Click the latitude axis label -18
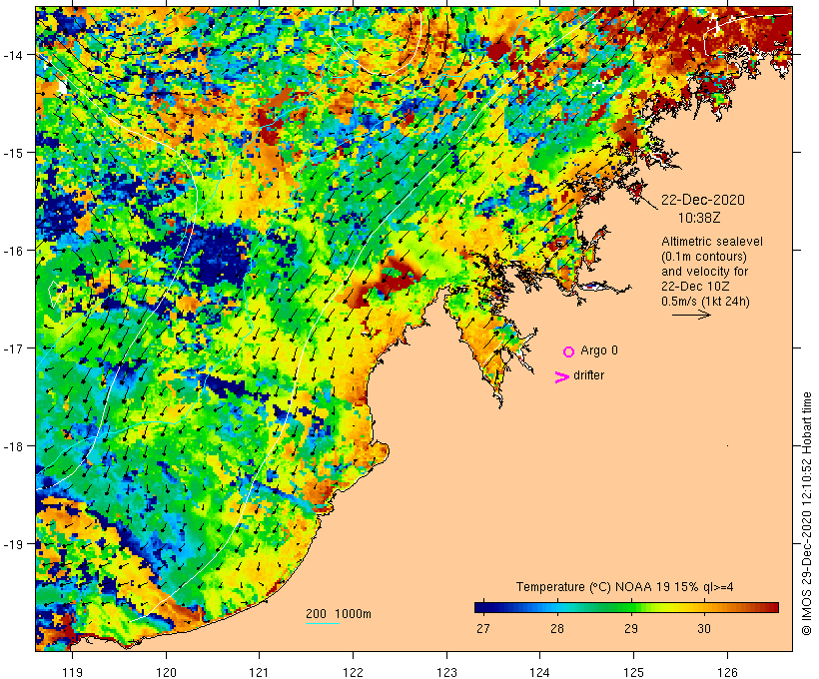The image size is (819, 679). point(12,446)
